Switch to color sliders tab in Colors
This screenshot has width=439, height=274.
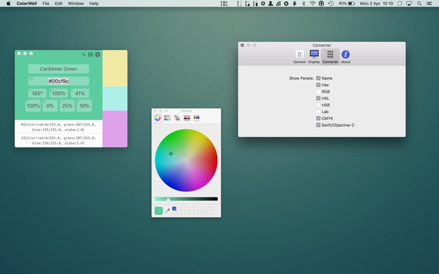pyautogui.click(x=167, y=118)
